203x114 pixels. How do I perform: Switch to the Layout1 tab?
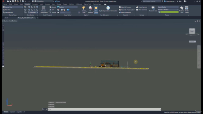(12, 112)
